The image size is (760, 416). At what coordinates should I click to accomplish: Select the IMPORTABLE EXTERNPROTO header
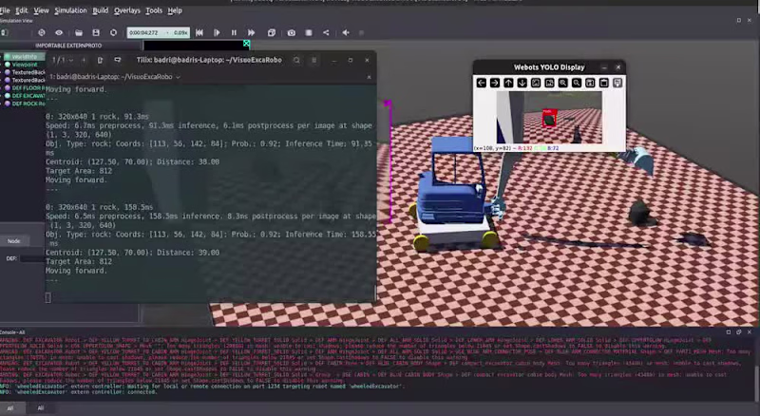coord(68,46)
